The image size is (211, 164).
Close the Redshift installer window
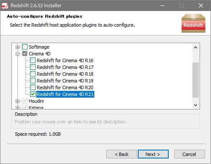[201, 5]
